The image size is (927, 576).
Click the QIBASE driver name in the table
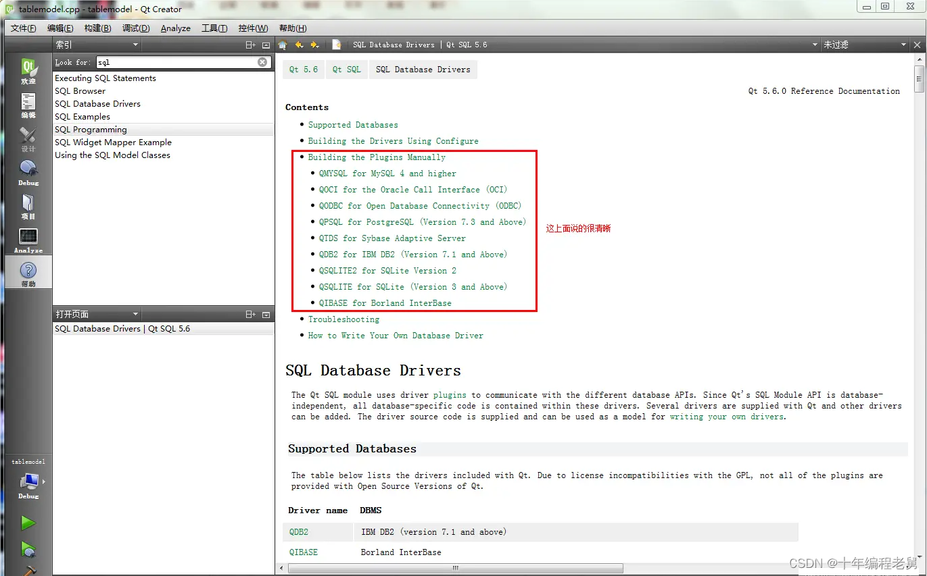(304, 552)
